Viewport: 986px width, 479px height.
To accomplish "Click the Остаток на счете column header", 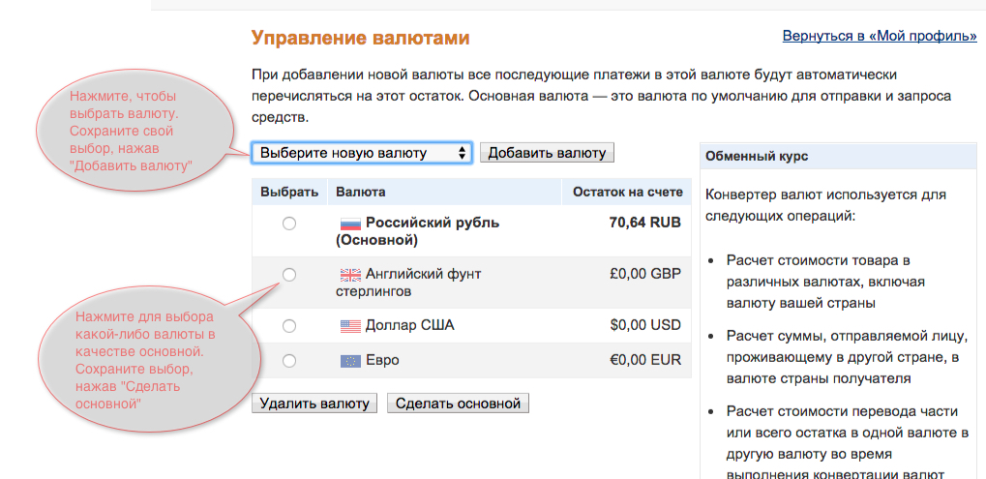I will pos(627,192).
